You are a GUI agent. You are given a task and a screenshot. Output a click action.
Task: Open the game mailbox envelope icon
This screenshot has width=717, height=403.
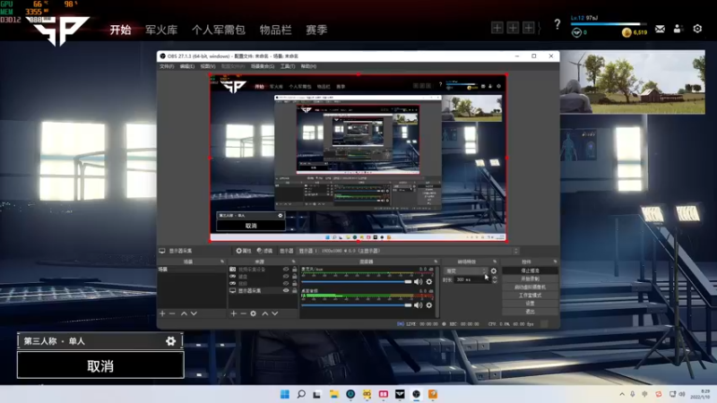pyautogui.click(x=660, y=29)
